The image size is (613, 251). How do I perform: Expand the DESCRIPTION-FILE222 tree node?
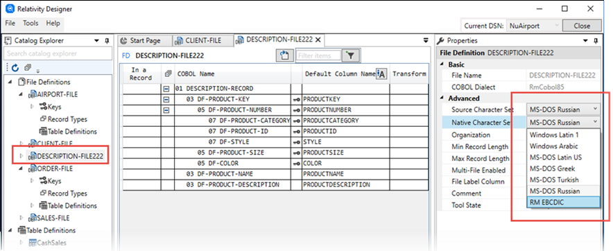pyautogui.click(x=21, y=157)
